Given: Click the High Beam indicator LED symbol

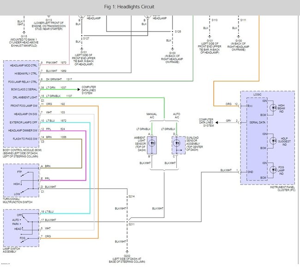Looking at the screenshot, I should tap(273, 108).
